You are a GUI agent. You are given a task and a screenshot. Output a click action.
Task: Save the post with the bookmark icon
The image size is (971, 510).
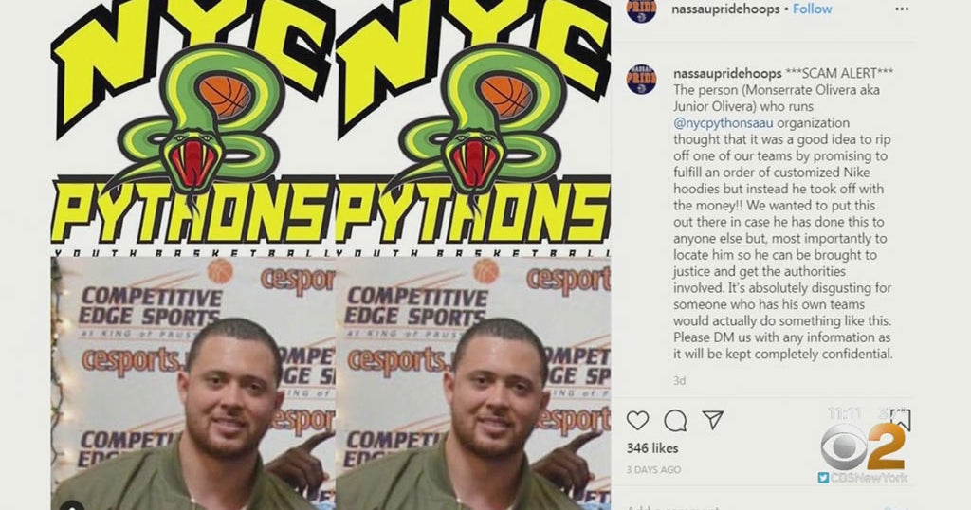point(901,420)
